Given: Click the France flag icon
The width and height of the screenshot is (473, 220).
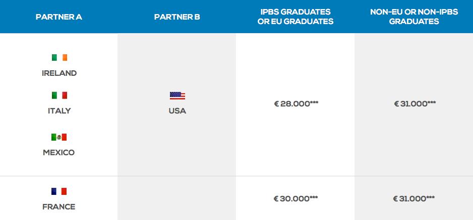Looking at the screenshot, I should [x=59, y=191].
